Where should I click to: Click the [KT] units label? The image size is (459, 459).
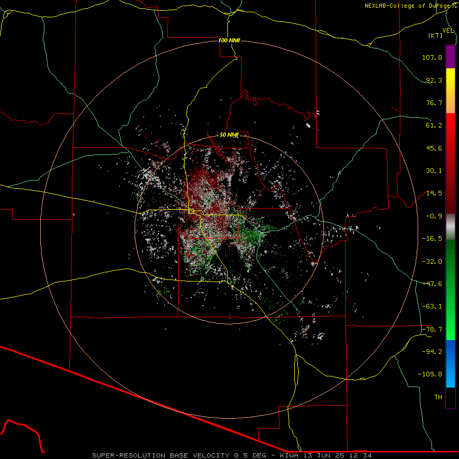pos(436,35)
